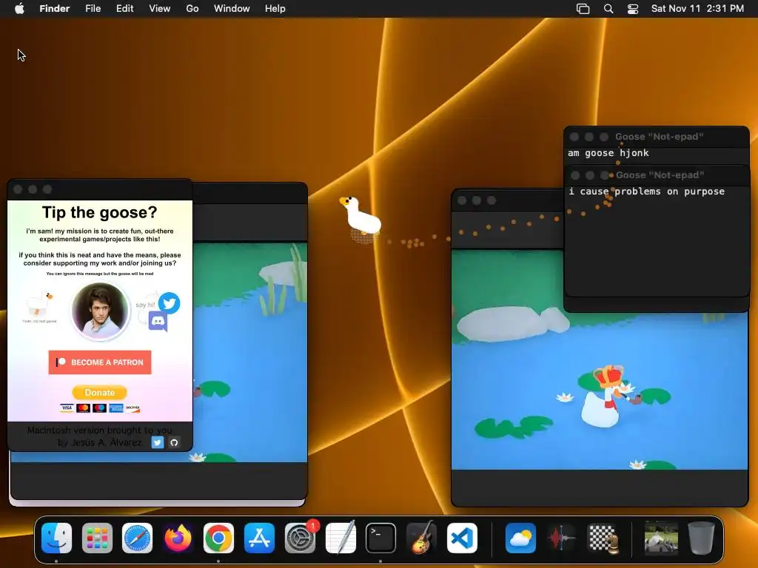Image resolution: width=758 pixels, height=568 pixels.
Task: Launch GarageBand guitar icon in Dock
Action: (x=421, y=538)
